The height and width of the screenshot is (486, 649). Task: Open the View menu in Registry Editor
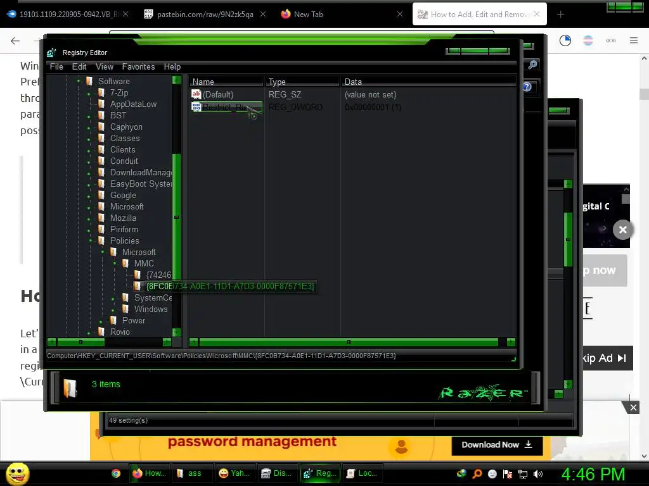click(105, 66)
